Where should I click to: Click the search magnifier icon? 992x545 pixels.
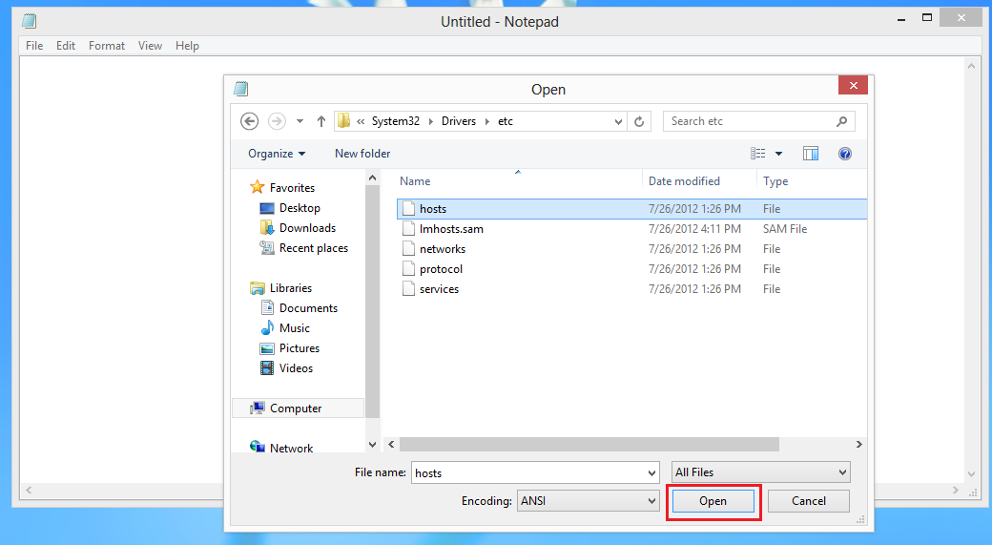[x=841, y=121]
